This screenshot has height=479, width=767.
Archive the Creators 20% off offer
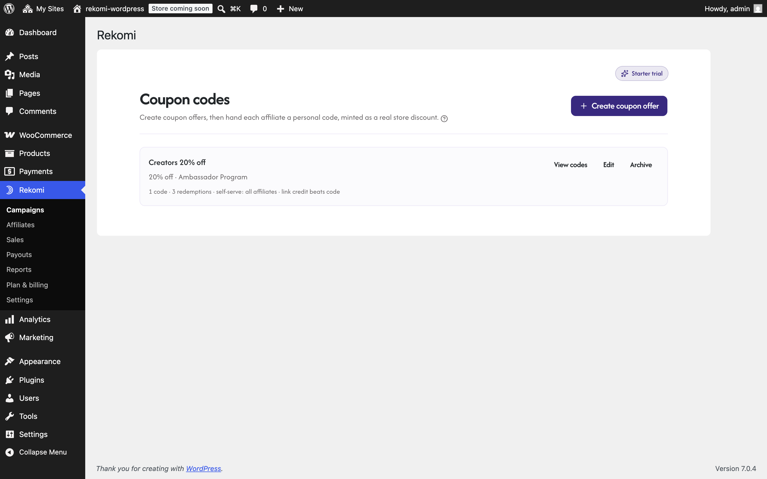point(641,165)
